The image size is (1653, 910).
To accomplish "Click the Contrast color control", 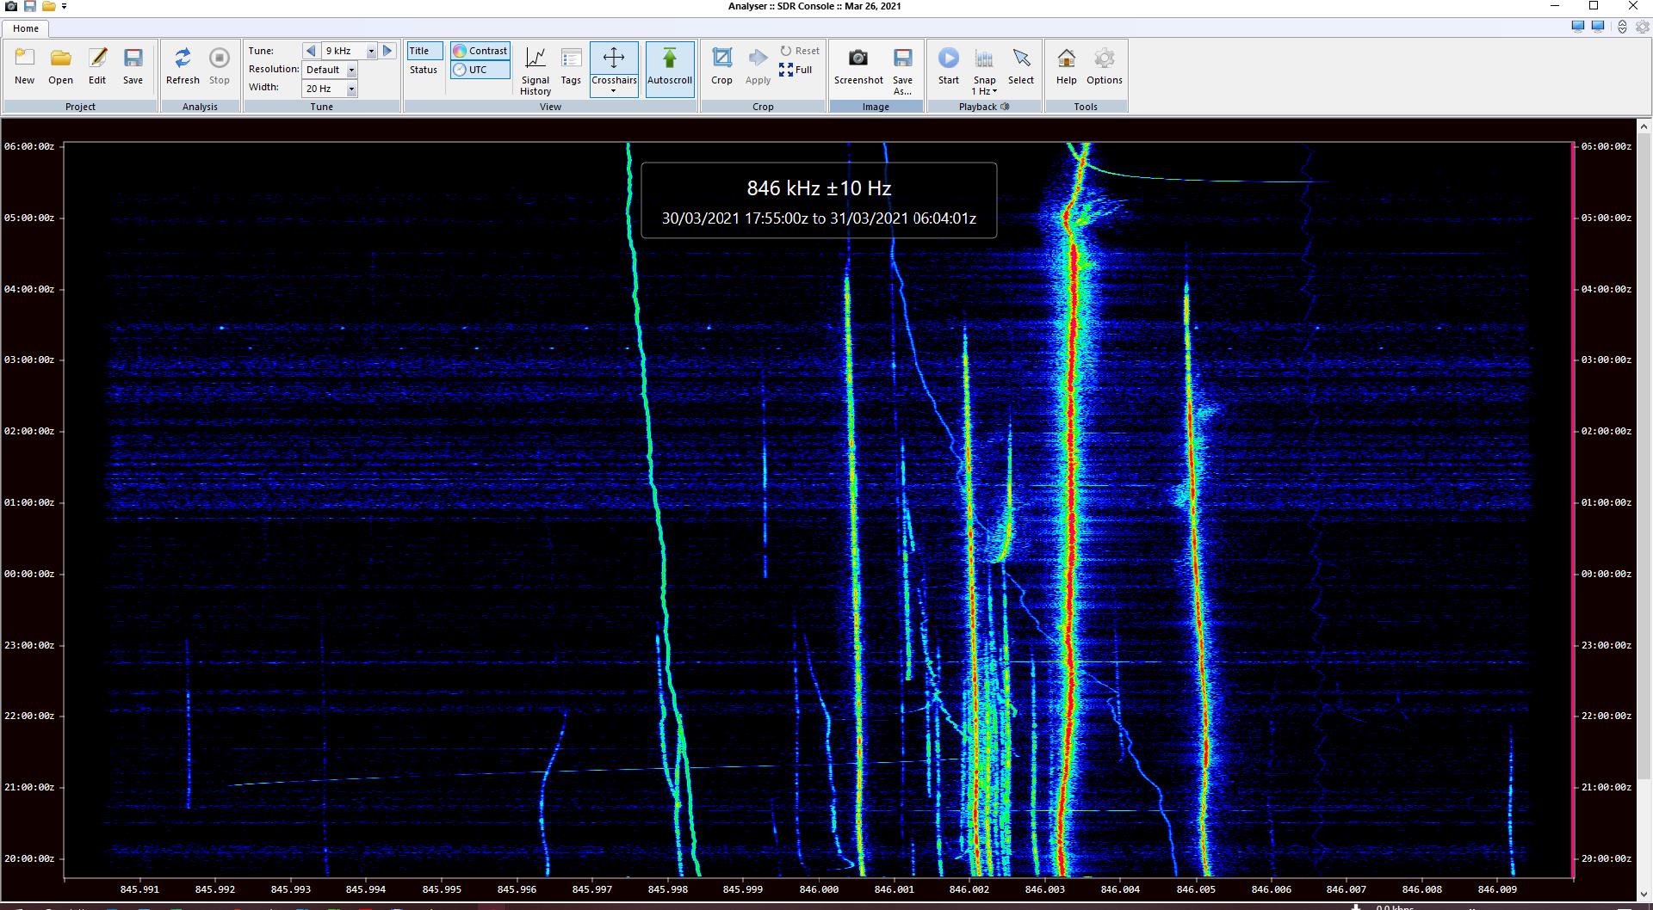I will point(480,51).
